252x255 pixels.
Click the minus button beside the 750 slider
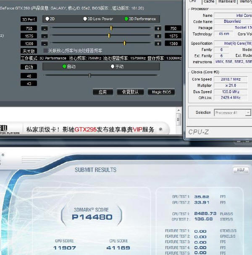tap(45, 28)
